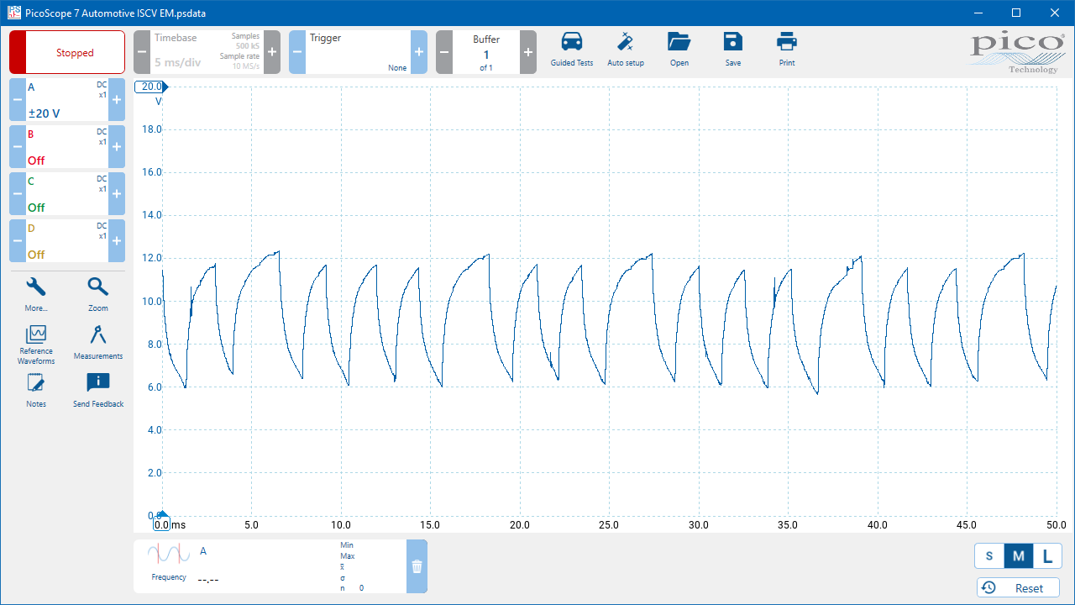The width and height of the screenshot is (1075, 605).
Task: Open the Guided Tests car icon
Action: pos(571,50)
